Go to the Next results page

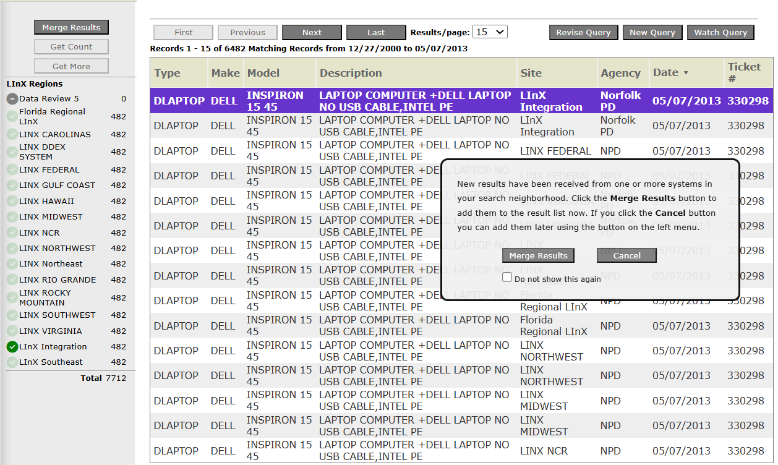tap(312, 33)
